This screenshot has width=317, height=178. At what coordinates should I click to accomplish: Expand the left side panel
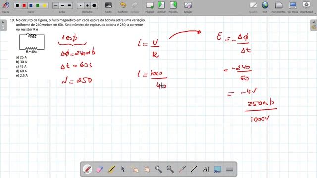pyautogui.click(x=3, y=25)
